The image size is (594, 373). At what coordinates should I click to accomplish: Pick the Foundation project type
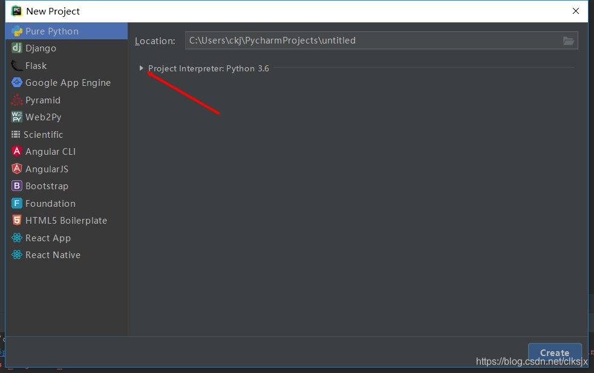tap(67, 203)
